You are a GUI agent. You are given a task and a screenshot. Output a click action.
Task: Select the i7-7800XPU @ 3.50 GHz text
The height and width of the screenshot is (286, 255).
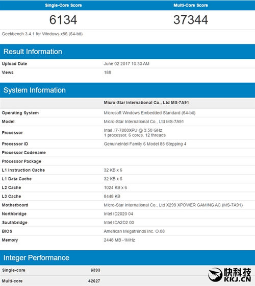133,130
